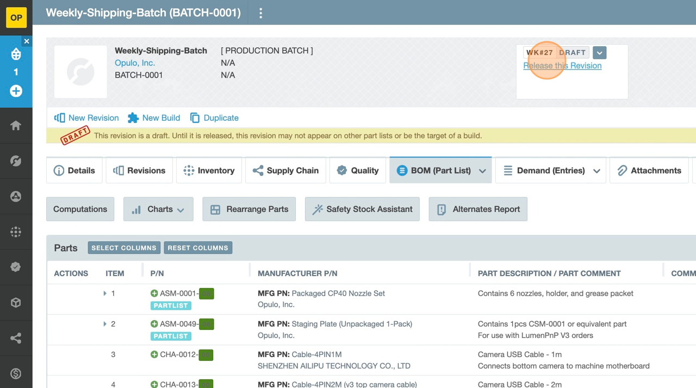Expand item 1 ASM-0001 part row

coord(104,293)
